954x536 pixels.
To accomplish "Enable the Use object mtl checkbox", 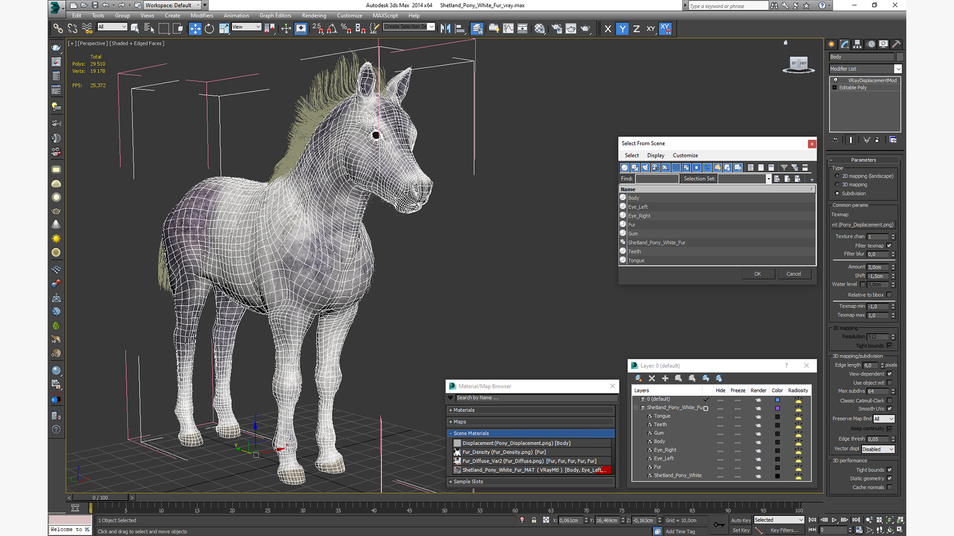I will (x=889, y=383).
